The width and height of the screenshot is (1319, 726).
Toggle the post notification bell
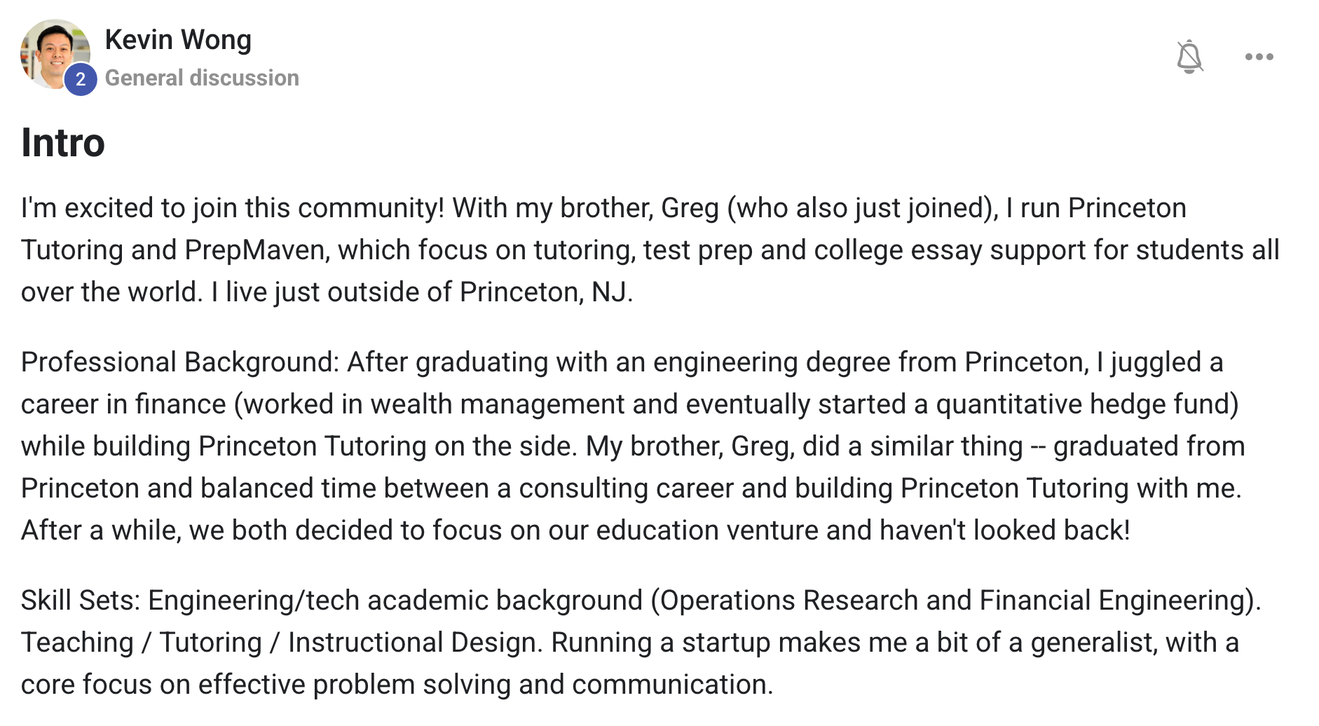pos(1189,57)
